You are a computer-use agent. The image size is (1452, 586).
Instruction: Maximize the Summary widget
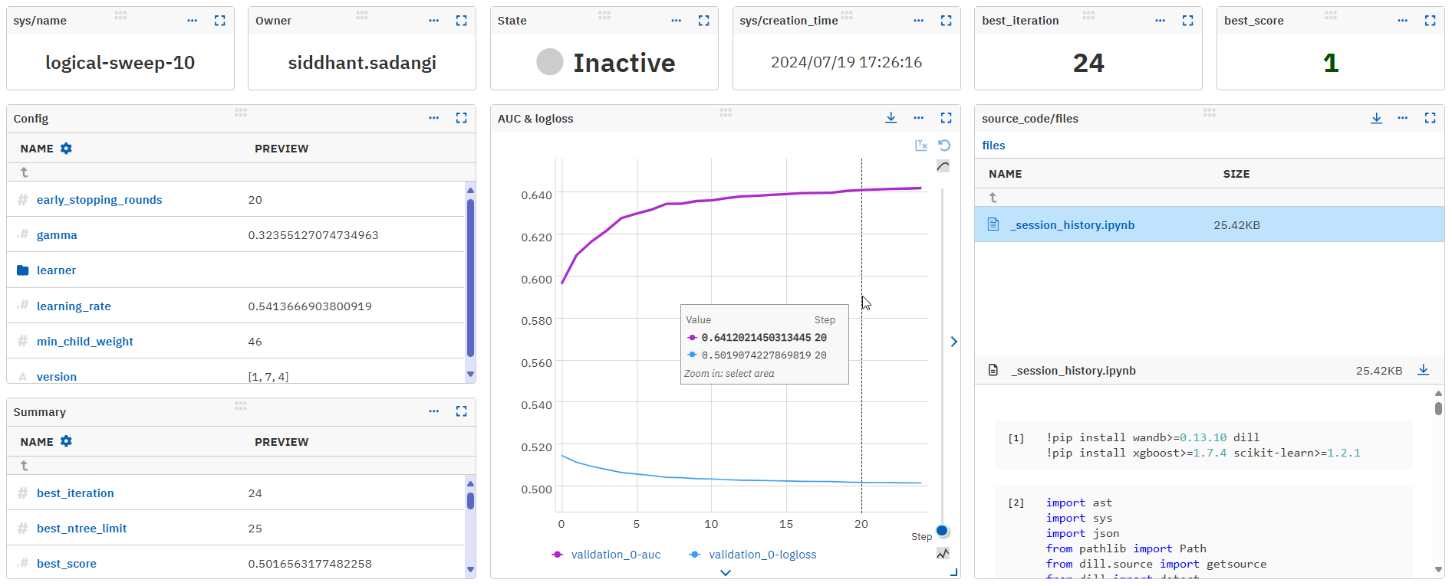[x=462, y=411]
